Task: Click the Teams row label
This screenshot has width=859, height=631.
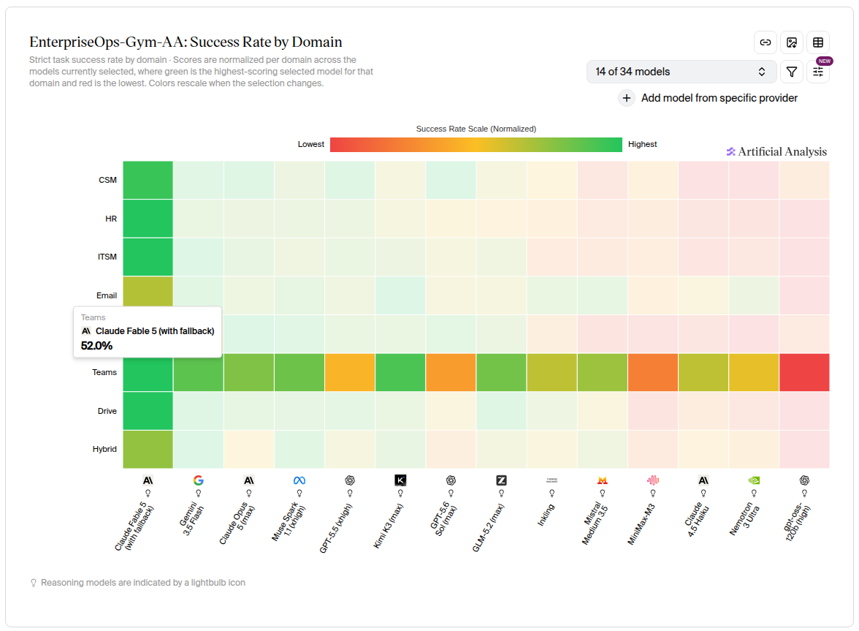Action: point(104,372)
